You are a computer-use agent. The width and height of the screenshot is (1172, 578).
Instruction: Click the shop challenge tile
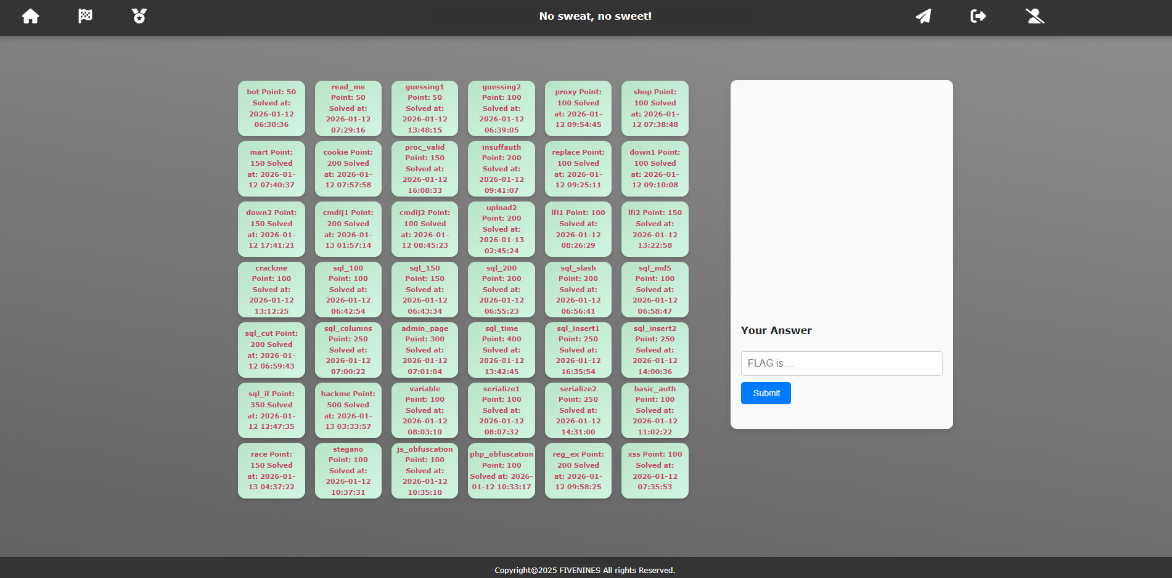[655, 108]
